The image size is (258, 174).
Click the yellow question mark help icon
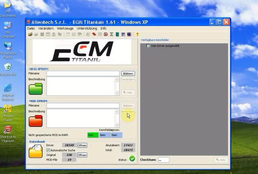pos(137,34)
